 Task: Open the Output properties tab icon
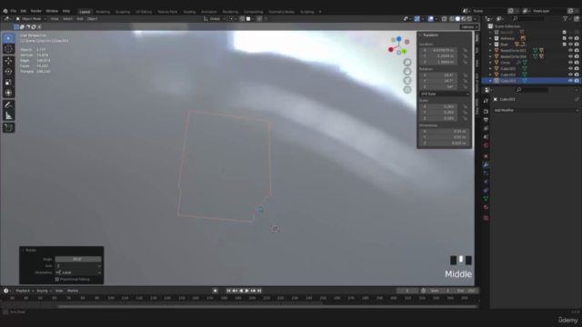(x=486, y=120)
